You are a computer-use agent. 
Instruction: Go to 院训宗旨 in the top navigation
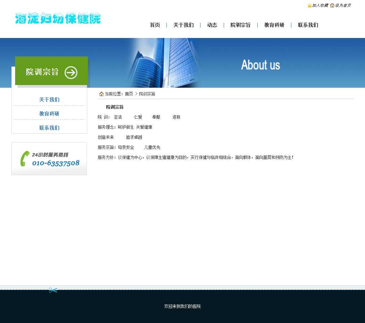click(x=241, y=25)
